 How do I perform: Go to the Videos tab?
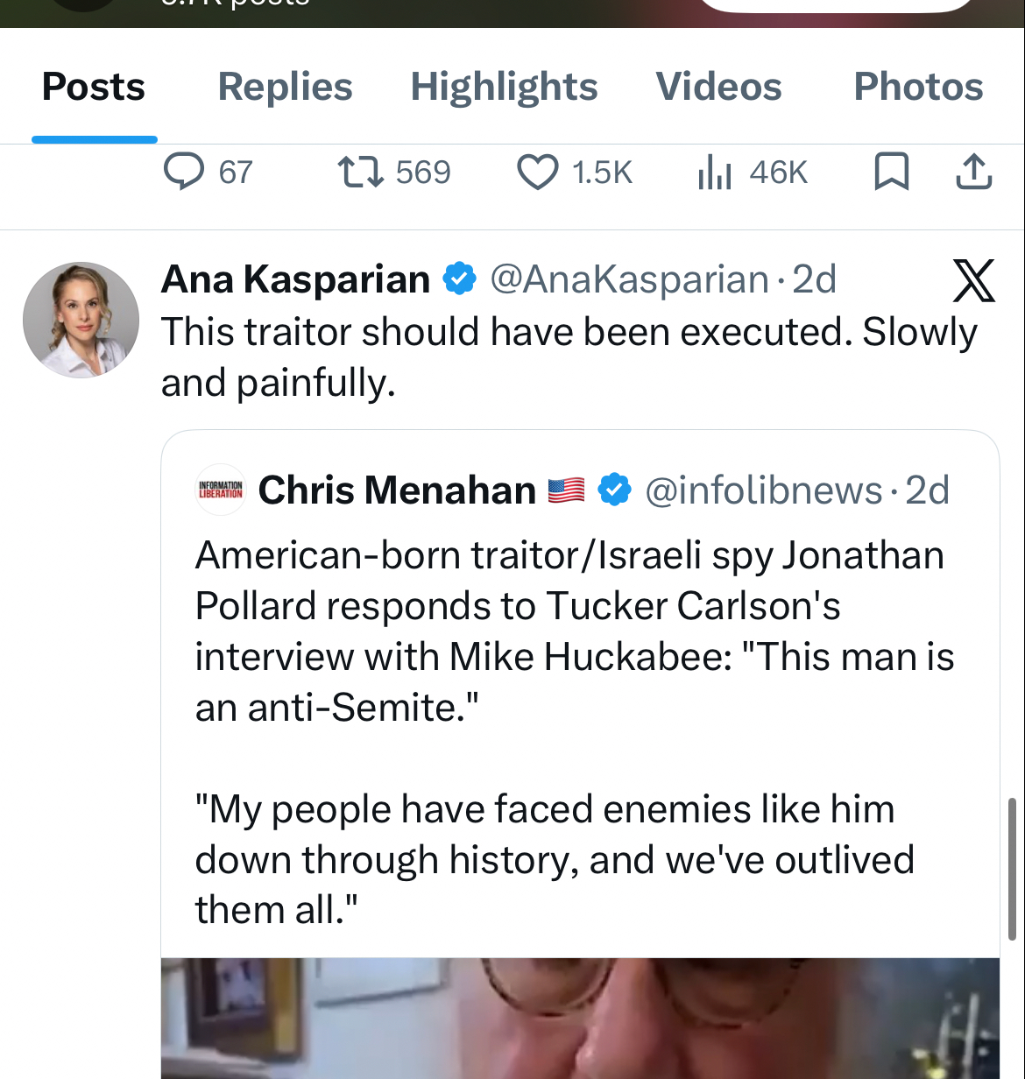718,87
